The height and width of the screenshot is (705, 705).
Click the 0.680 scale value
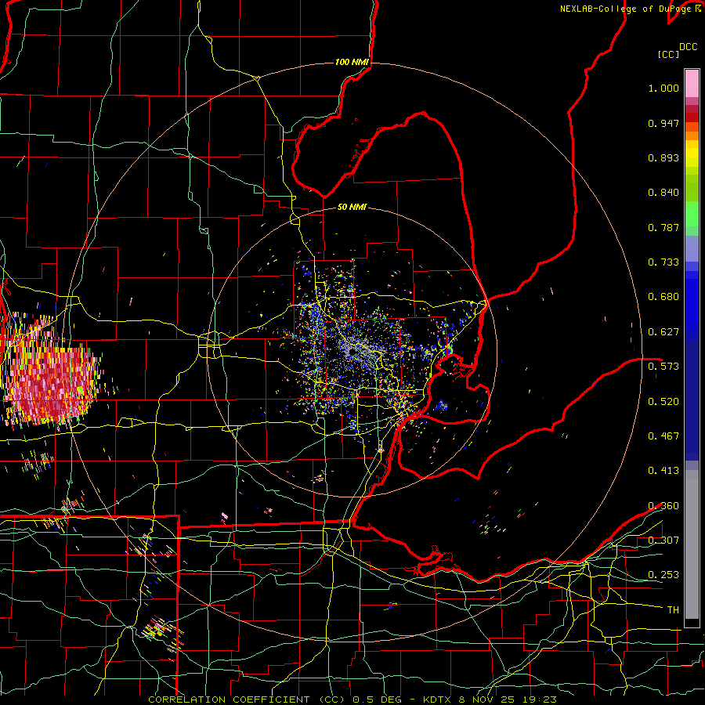tap(663, 297)
